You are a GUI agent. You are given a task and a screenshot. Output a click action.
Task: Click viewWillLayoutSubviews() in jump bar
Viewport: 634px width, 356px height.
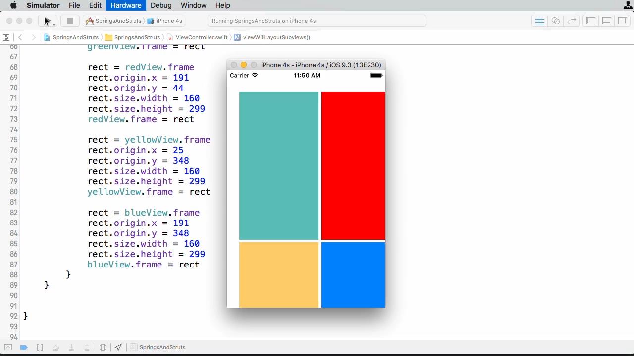[x=272, y=37]
